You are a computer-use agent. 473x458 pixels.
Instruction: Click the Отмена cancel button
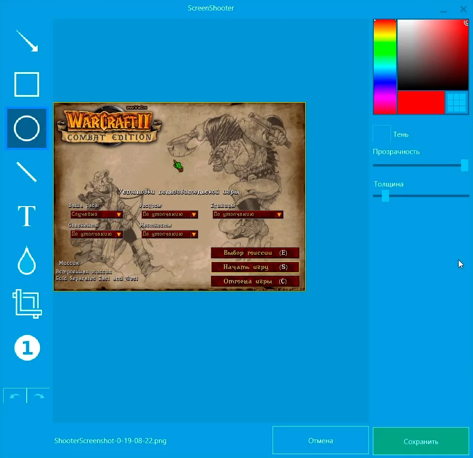[321, 440]
